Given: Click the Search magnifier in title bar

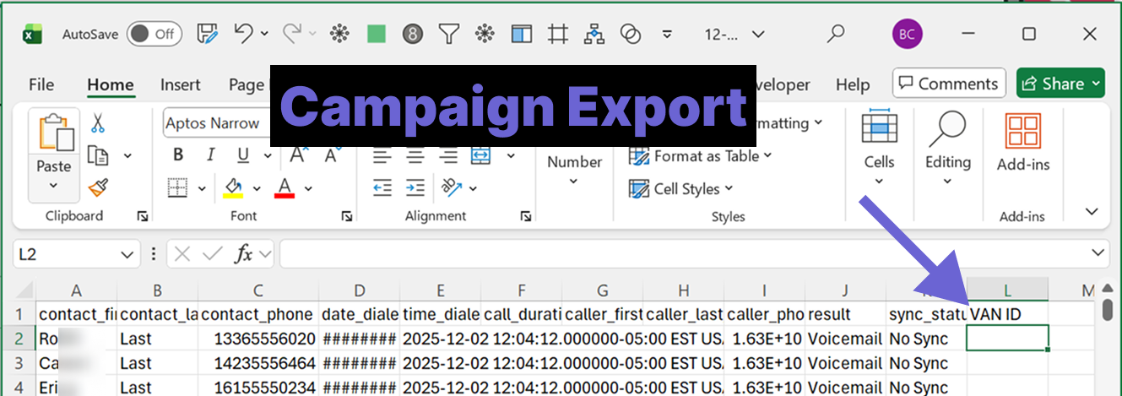Looking at the screenshot, I should [836, 34].
